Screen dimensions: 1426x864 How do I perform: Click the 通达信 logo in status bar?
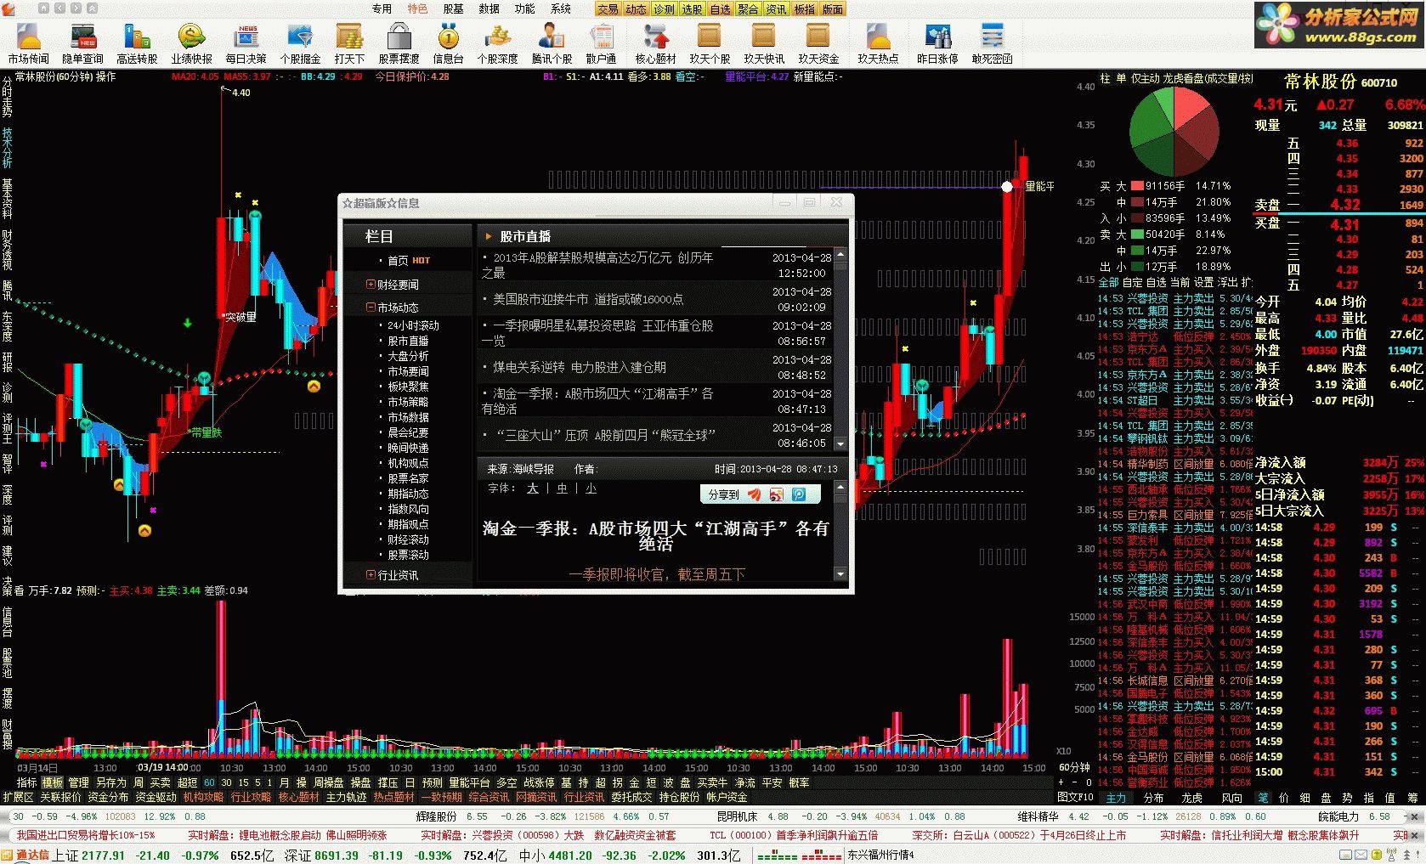(25, 856)
